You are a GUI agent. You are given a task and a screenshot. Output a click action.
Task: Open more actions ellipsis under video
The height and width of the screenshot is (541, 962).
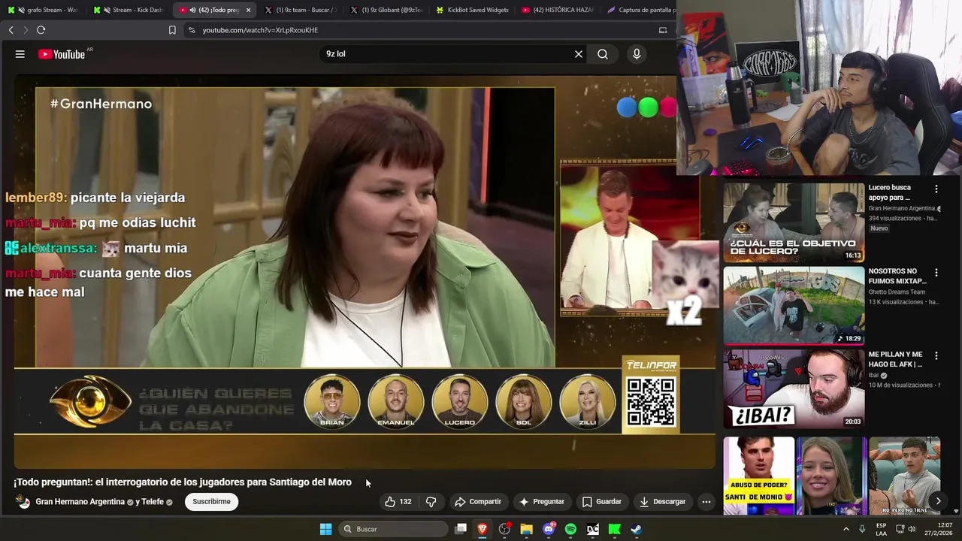pos(706,501)
